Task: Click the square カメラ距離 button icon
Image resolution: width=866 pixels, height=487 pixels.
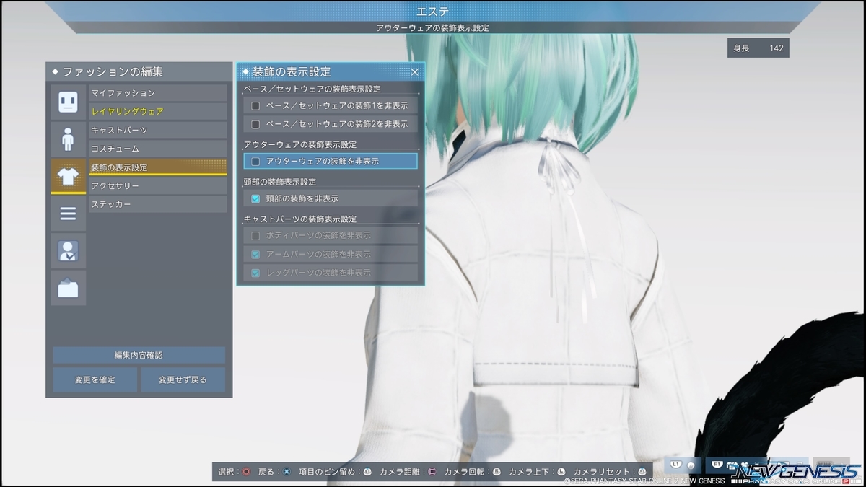Action: pos(432,472)
